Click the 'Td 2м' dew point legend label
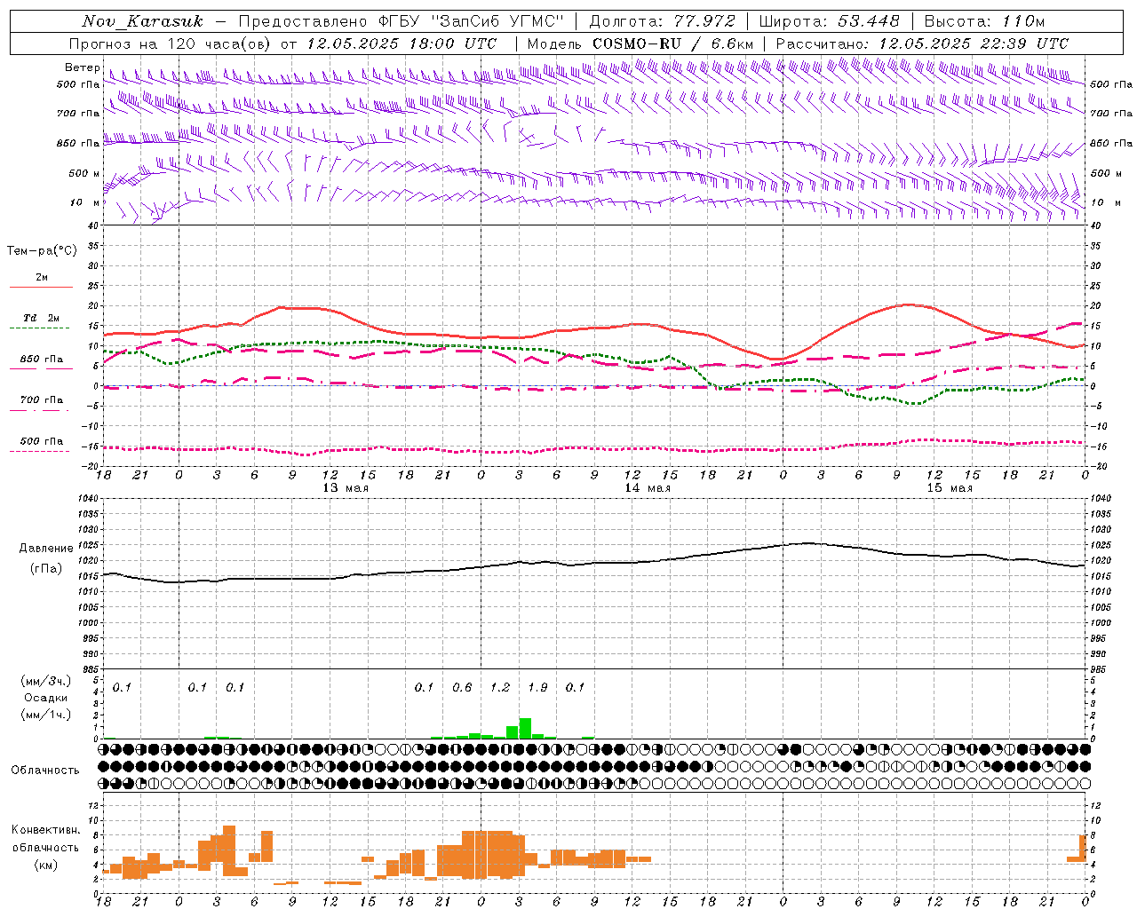This screenshot has height=909, width=1137. [42, 318]
